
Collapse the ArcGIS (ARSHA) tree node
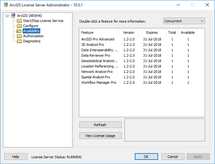[7, 16]
